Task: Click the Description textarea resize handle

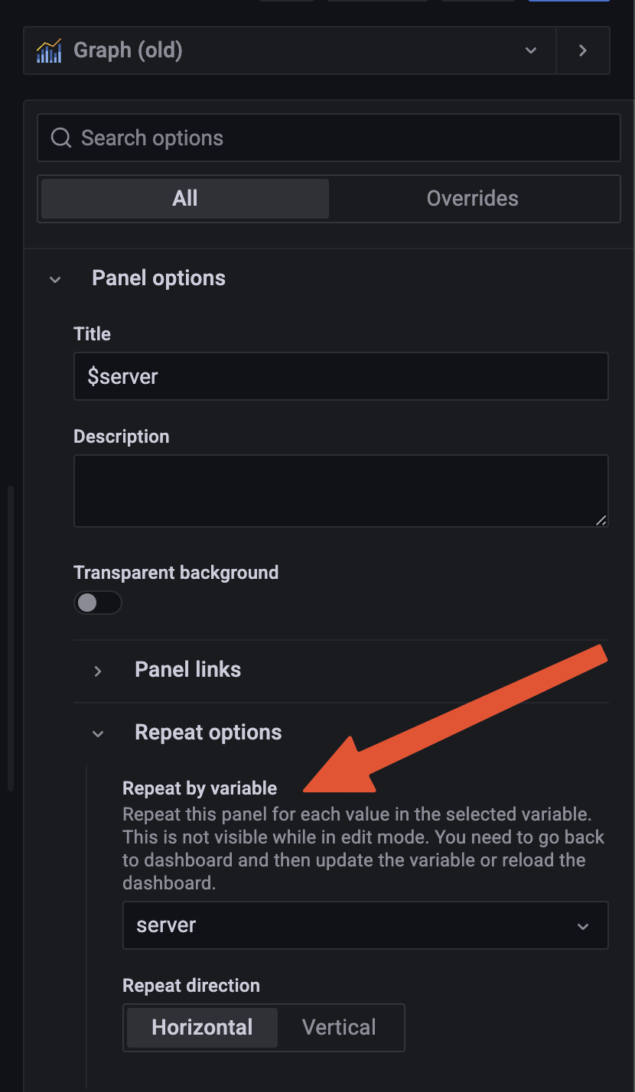Action: [601, 520]
